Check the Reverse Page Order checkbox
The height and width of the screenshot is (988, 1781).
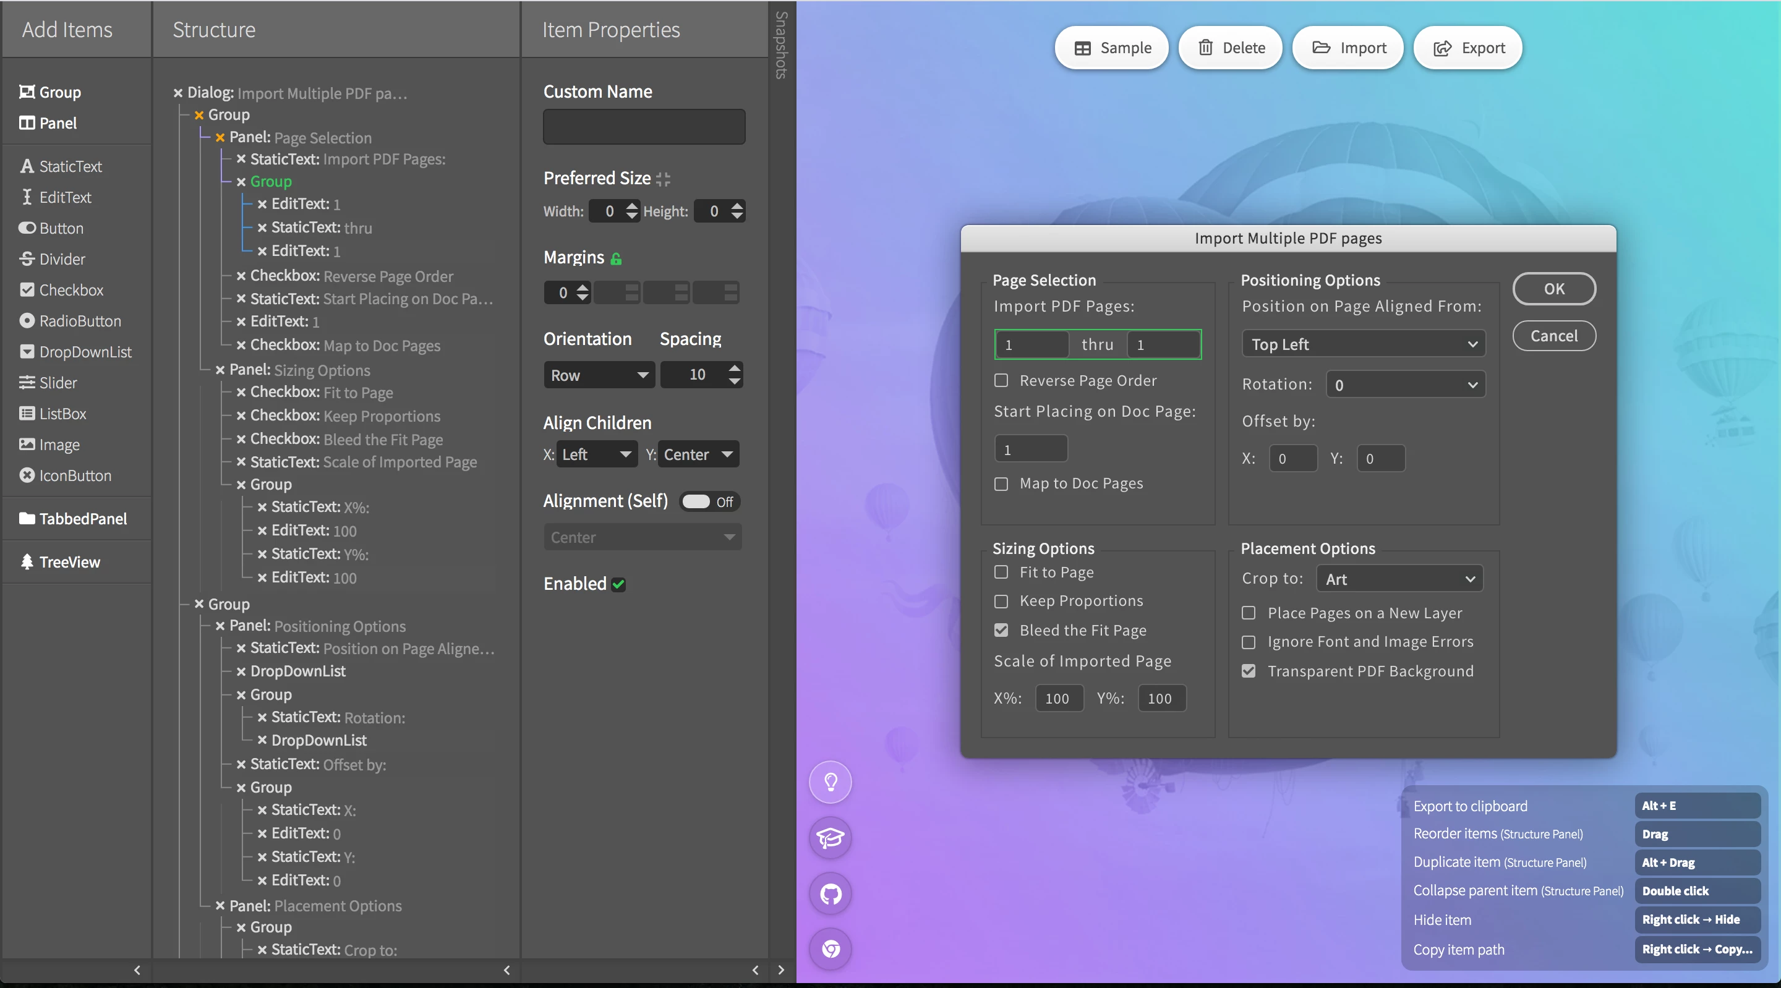(1001, 380)
